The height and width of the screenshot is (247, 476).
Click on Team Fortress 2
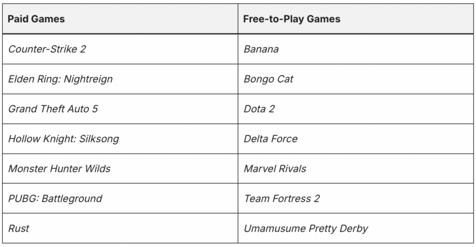(282, 199)
